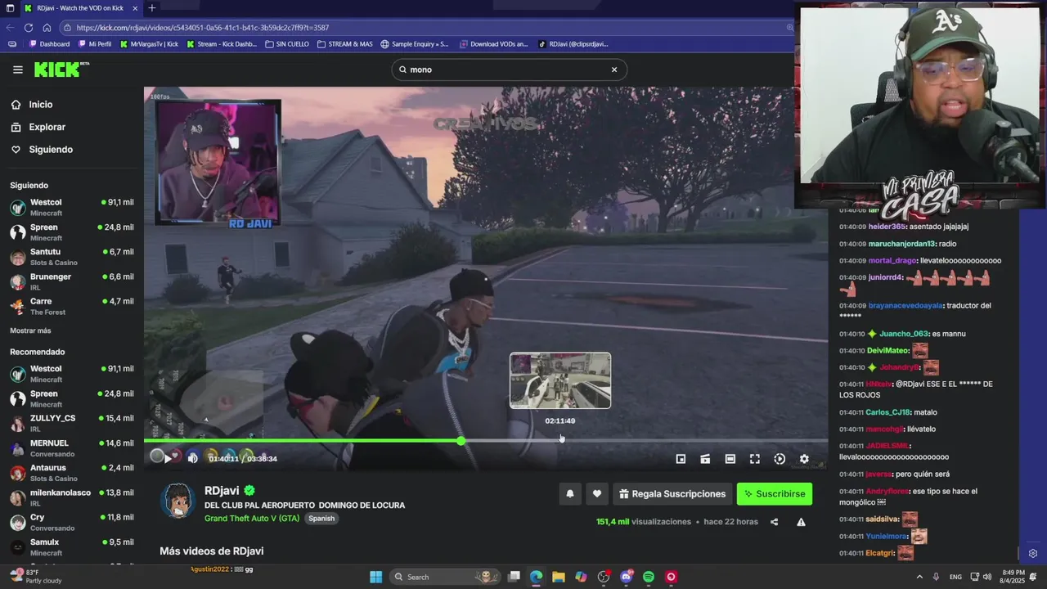Open Westcol channel under Siguiendo list
Image resolution: width=1047 pixels, height=589 pixels.
point(72,207)
